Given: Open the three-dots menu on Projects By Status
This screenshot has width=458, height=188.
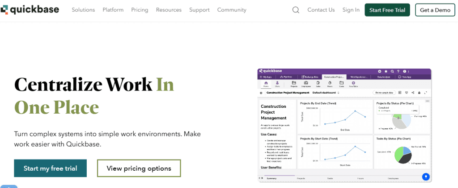Looking at the screenshot, I should [427, 101].
